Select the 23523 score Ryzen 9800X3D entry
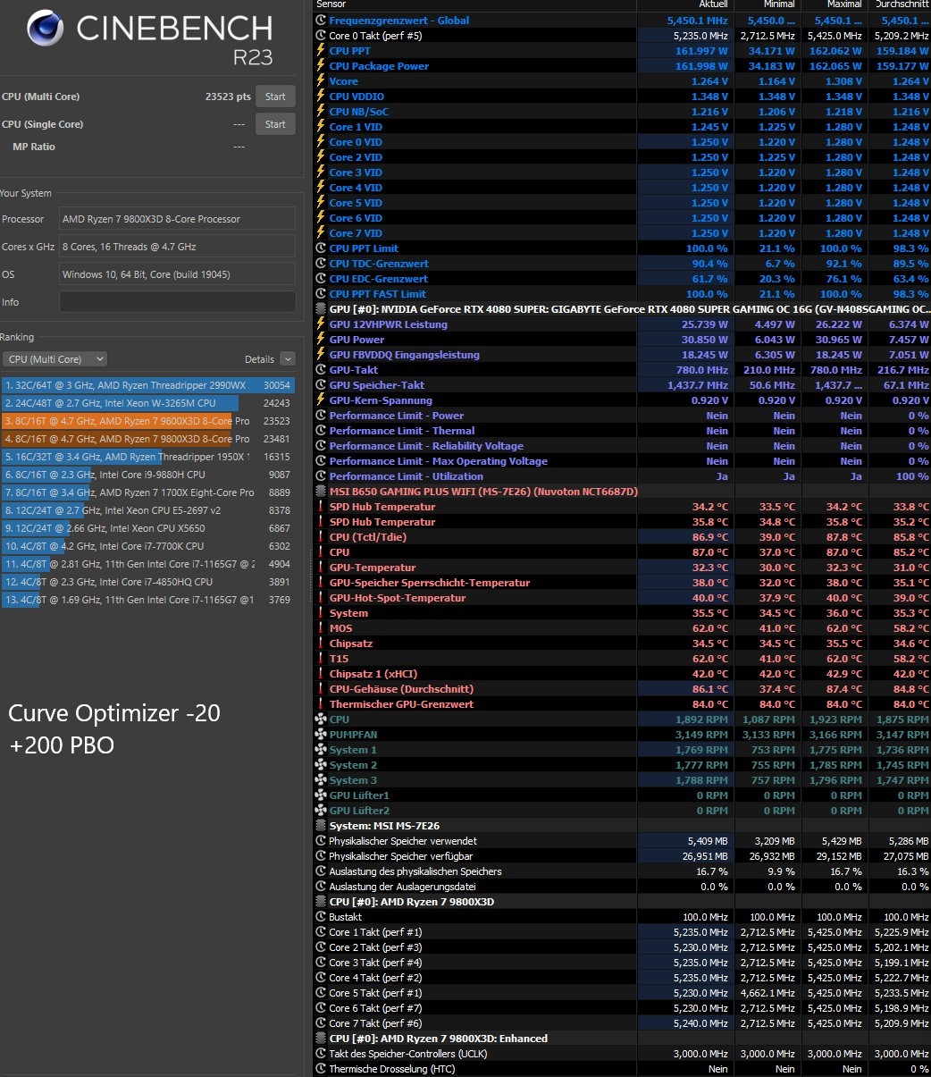Image resolution: width=931 pixels, height=1077 pixels. [x=148, y=421]
